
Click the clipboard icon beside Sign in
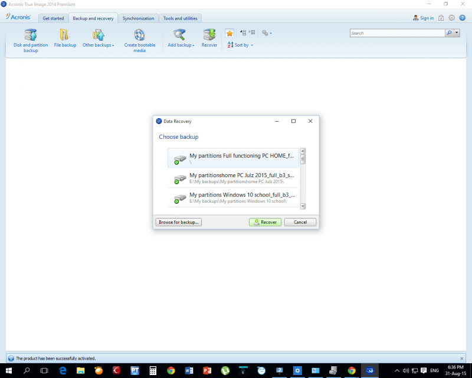(441, 18)
